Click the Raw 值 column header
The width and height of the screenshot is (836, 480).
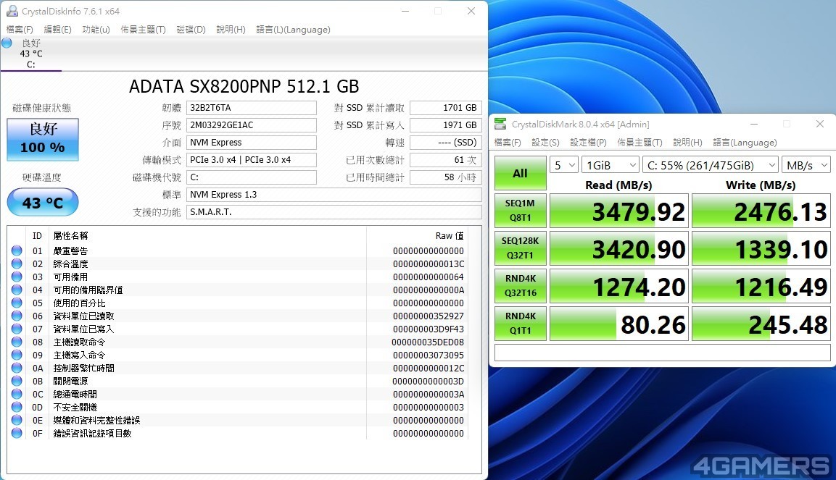coord(450,236)
